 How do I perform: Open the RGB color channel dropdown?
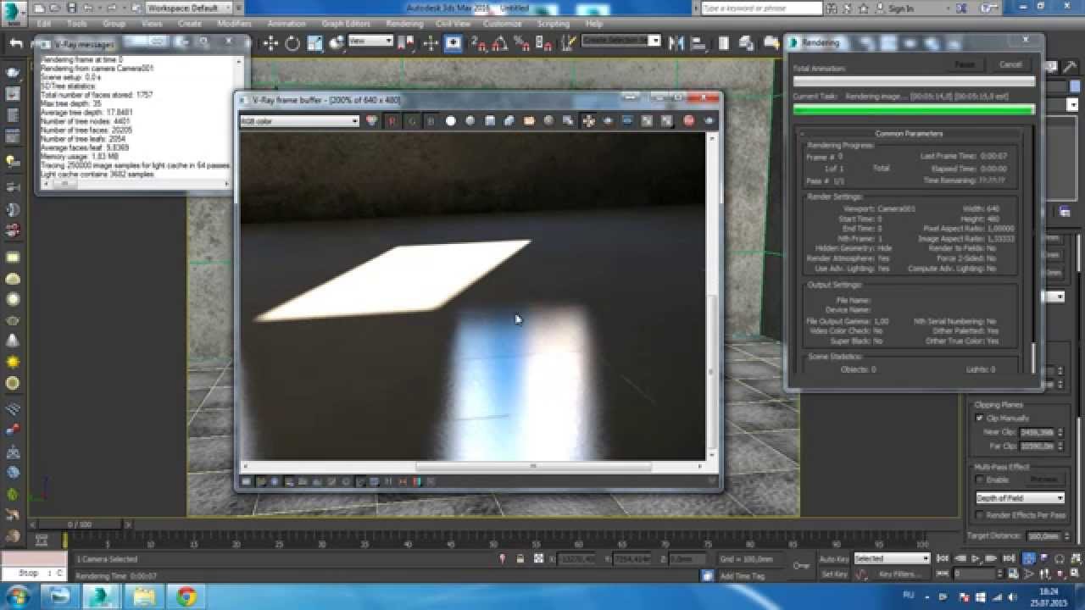[300, 121]
